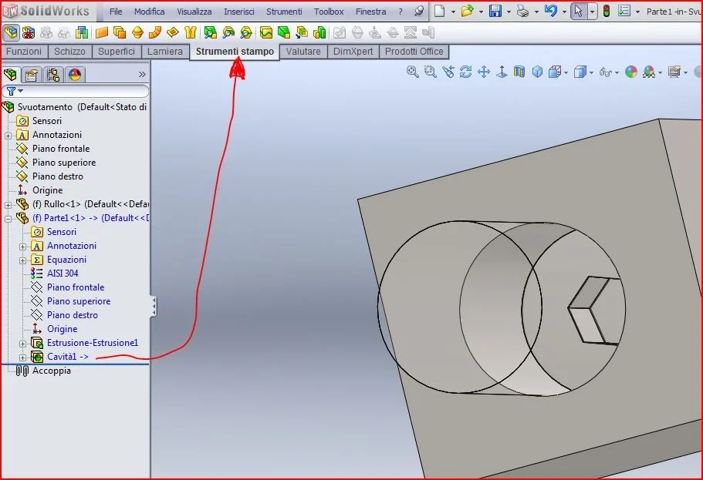Click the red no-external-references assembly icon
The image size is (703, 480).
(x=29, y=32)
